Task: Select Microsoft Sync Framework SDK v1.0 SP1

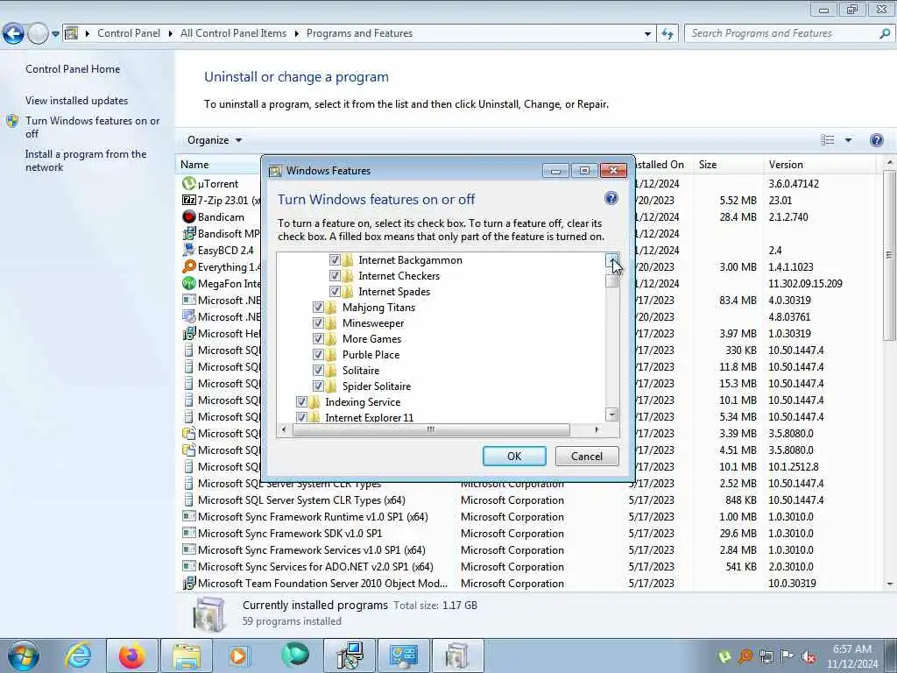Action: point(290,534)
